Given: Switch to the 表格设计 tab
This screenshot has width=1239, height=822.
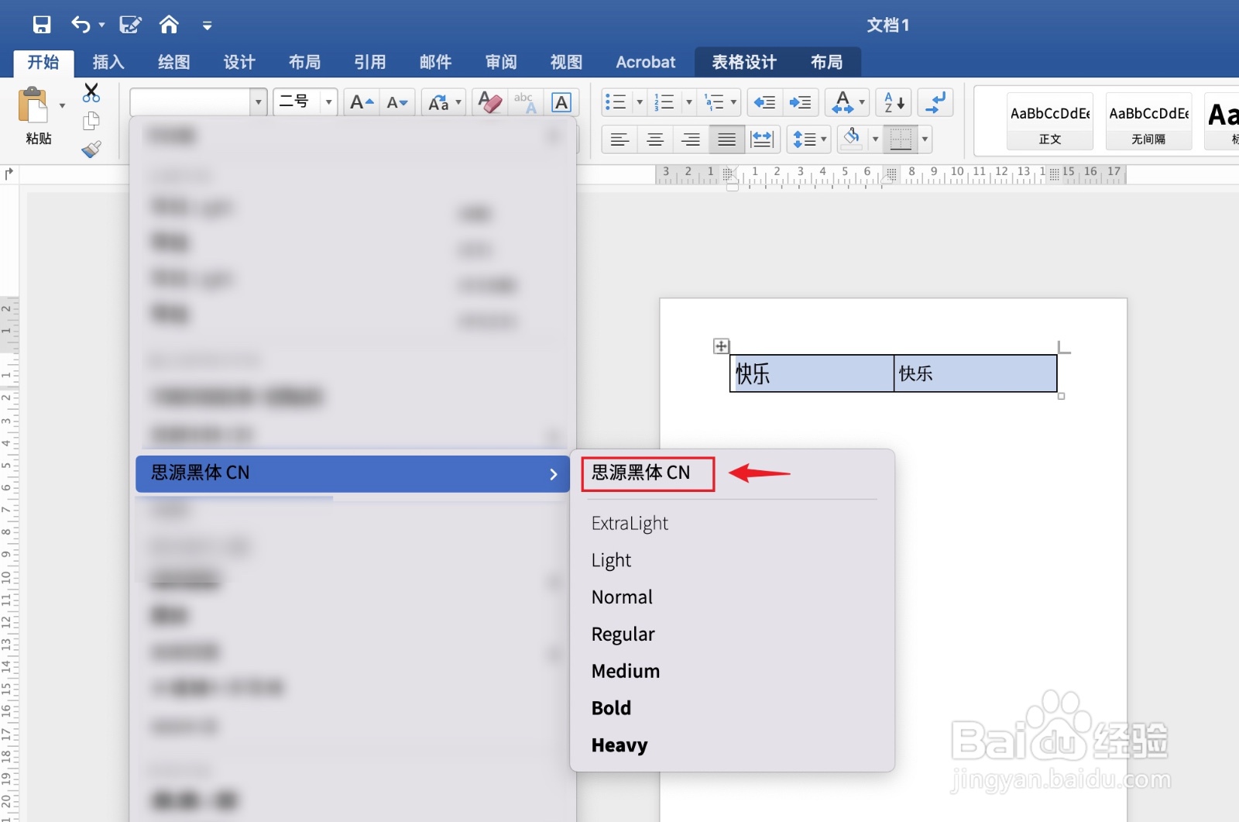Looking at the screenshot, I should click(x=744, y=62).
